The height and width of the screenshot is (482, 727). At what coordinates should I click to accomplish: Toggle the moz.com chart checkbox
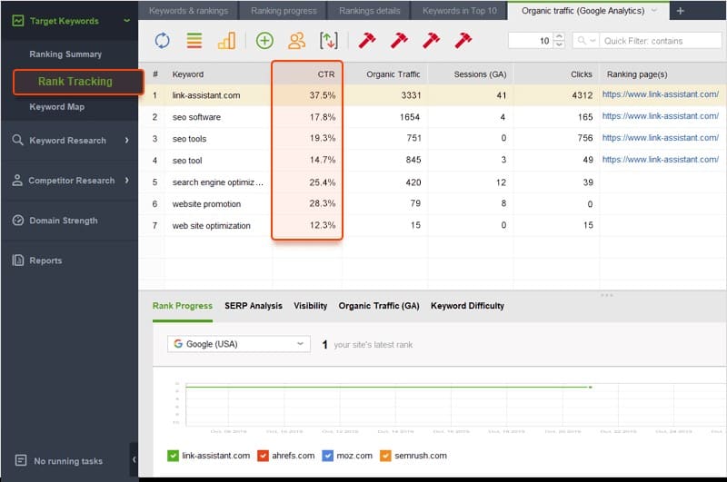coord(327,456)
